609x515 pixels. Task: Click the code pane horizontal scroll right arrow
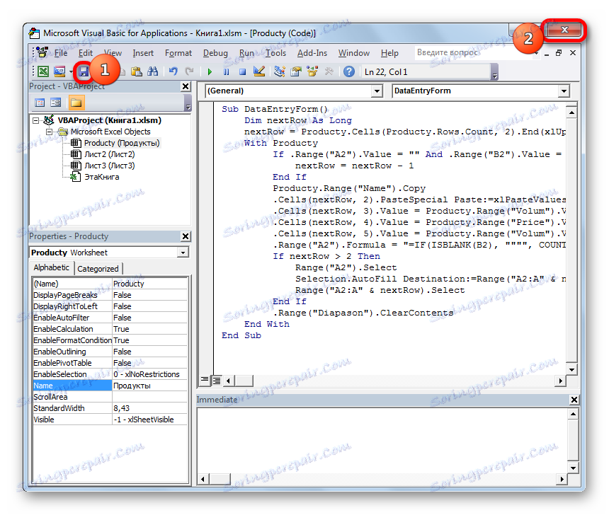(x=560, y=381)
